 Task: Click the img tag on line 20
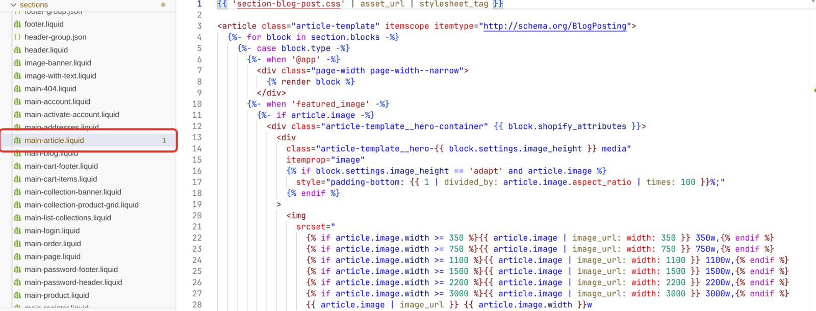(x=296, y=216)
